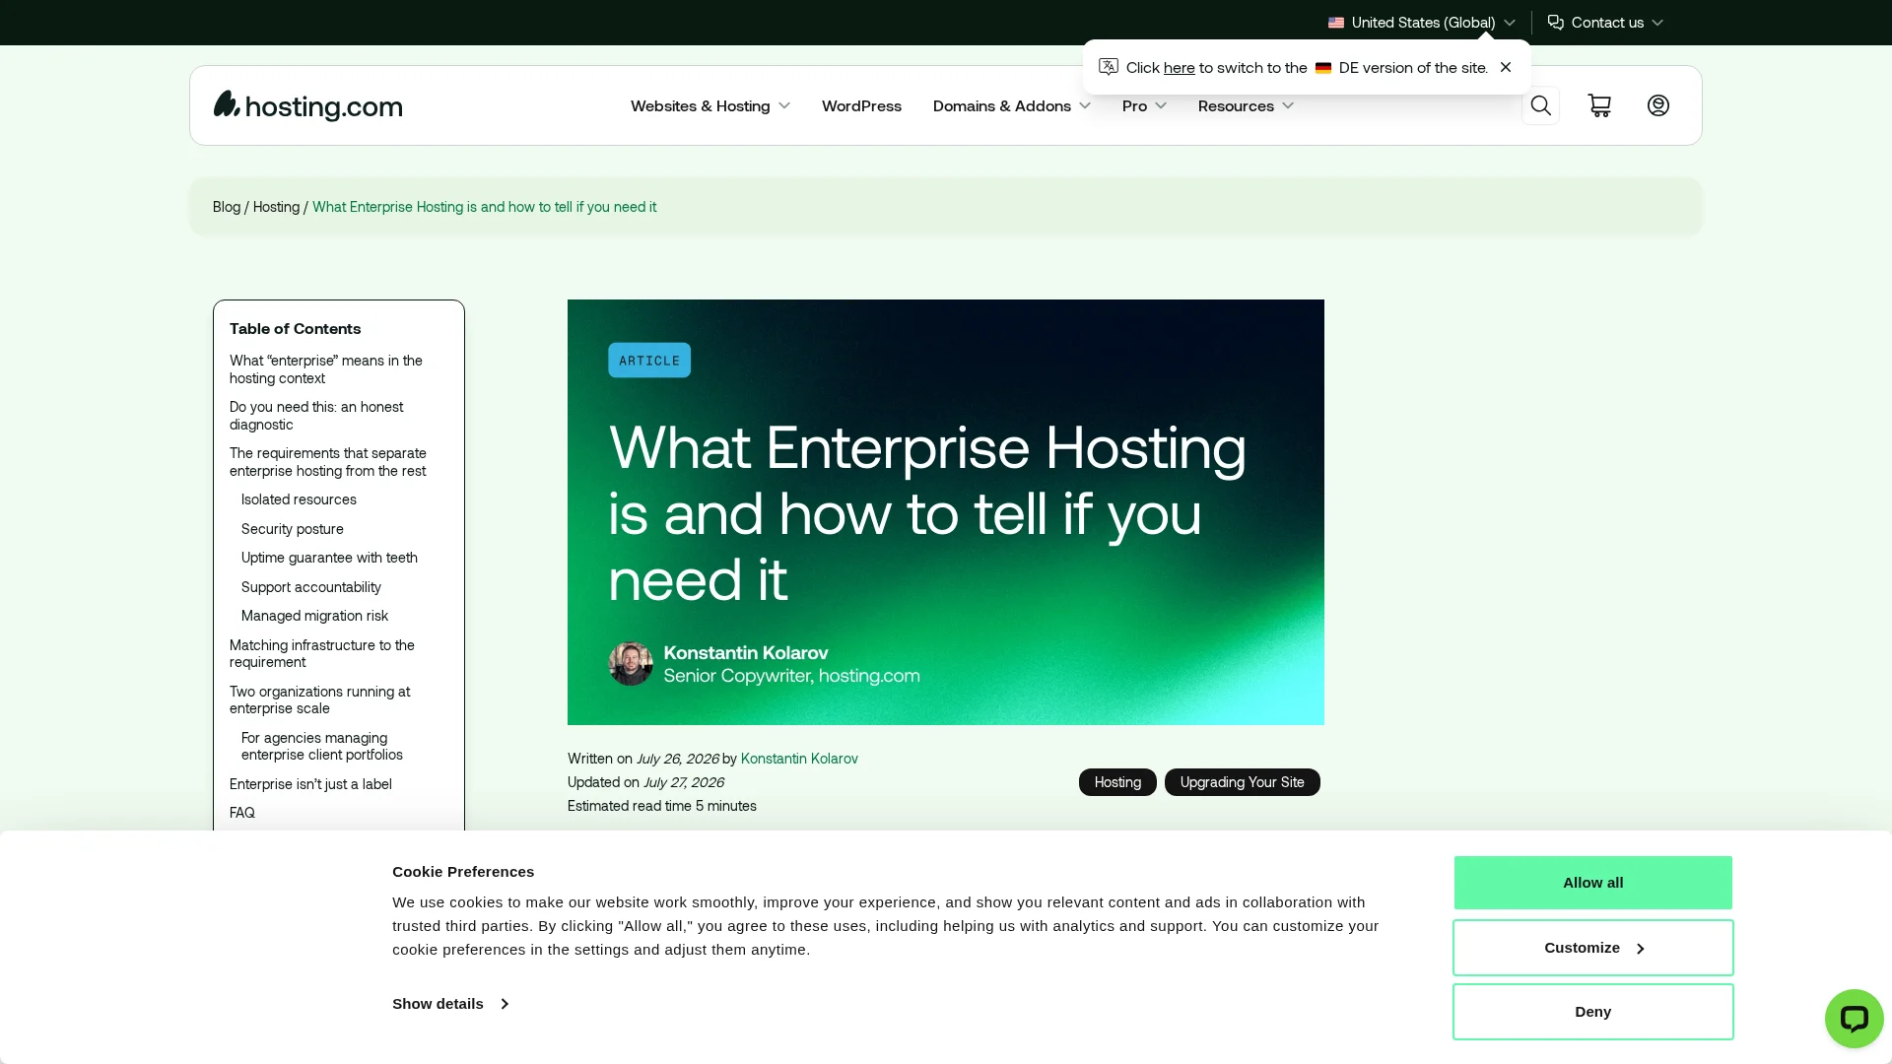
Task: Click the Upgrading Your Site tag pill
Action: point(1242,782)
